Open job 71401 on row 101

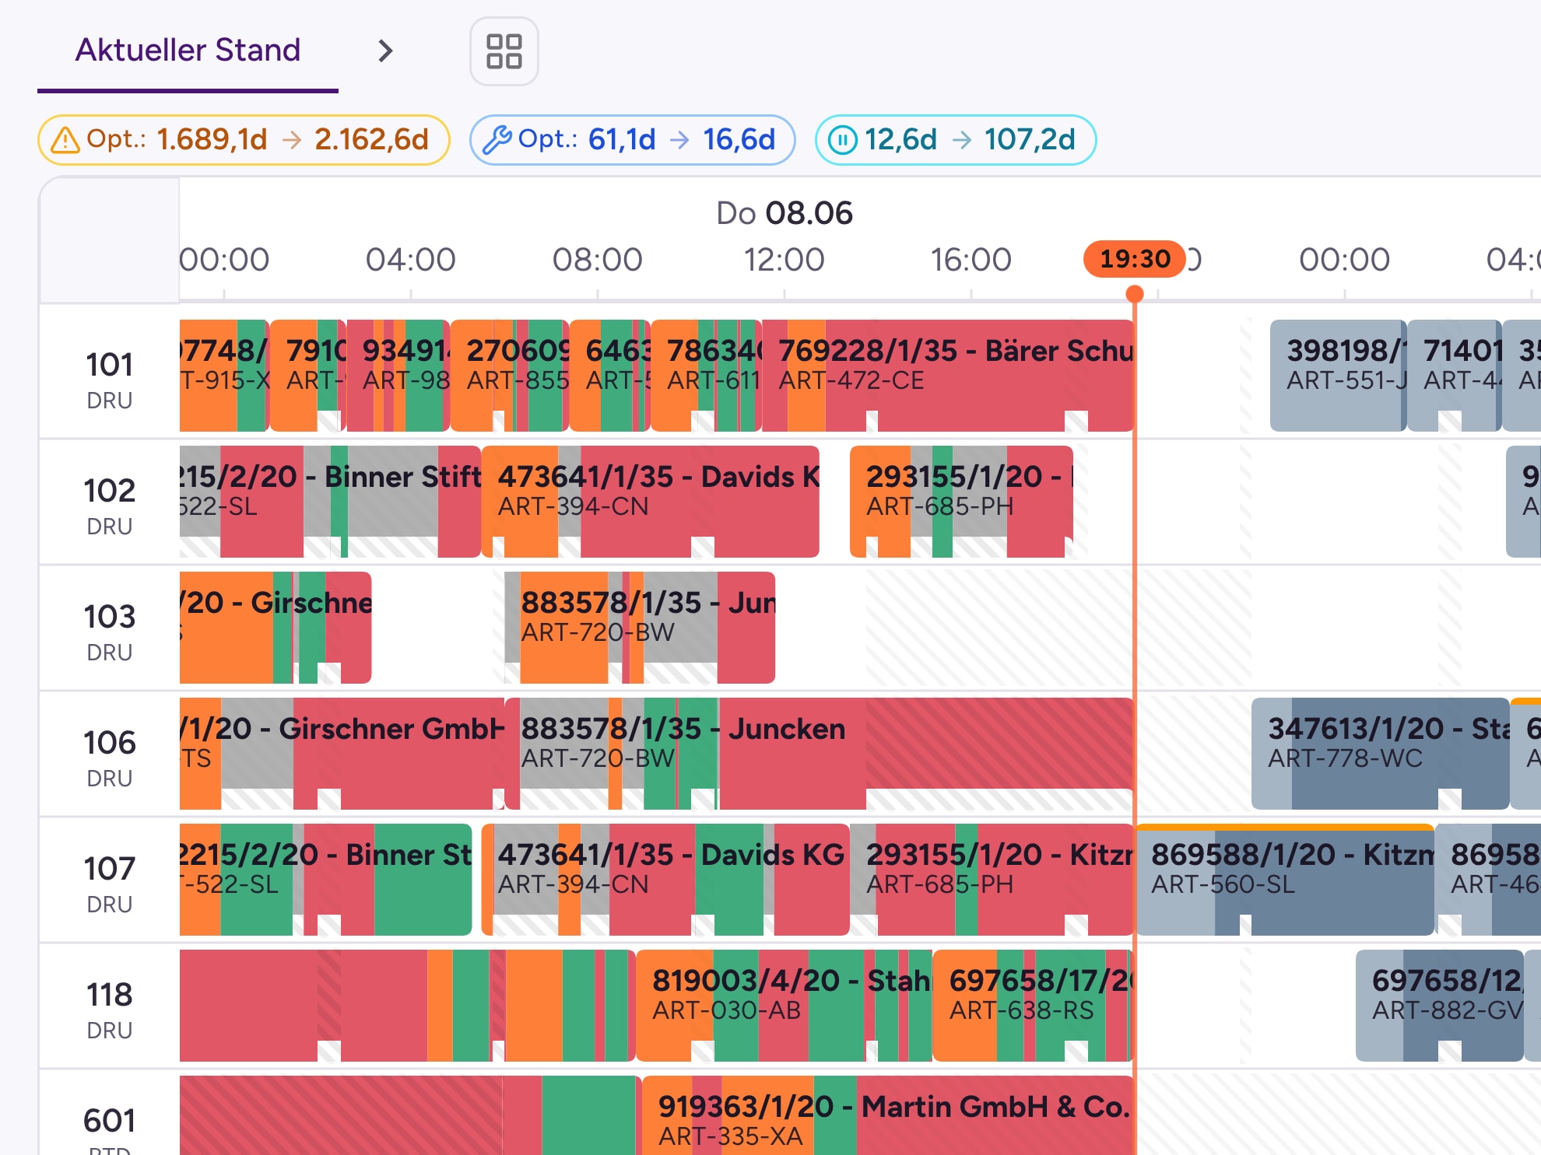coord(1454,375)
